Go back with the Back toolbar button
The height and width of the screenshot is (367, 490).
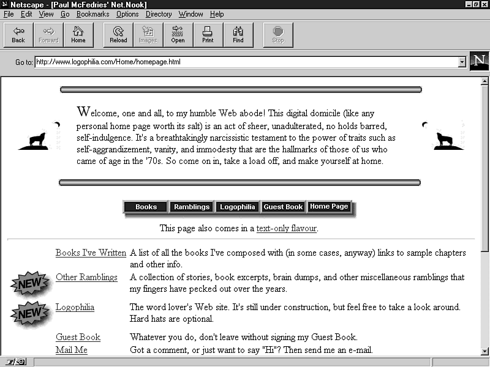pyautogui.click(x=18, y=35)
